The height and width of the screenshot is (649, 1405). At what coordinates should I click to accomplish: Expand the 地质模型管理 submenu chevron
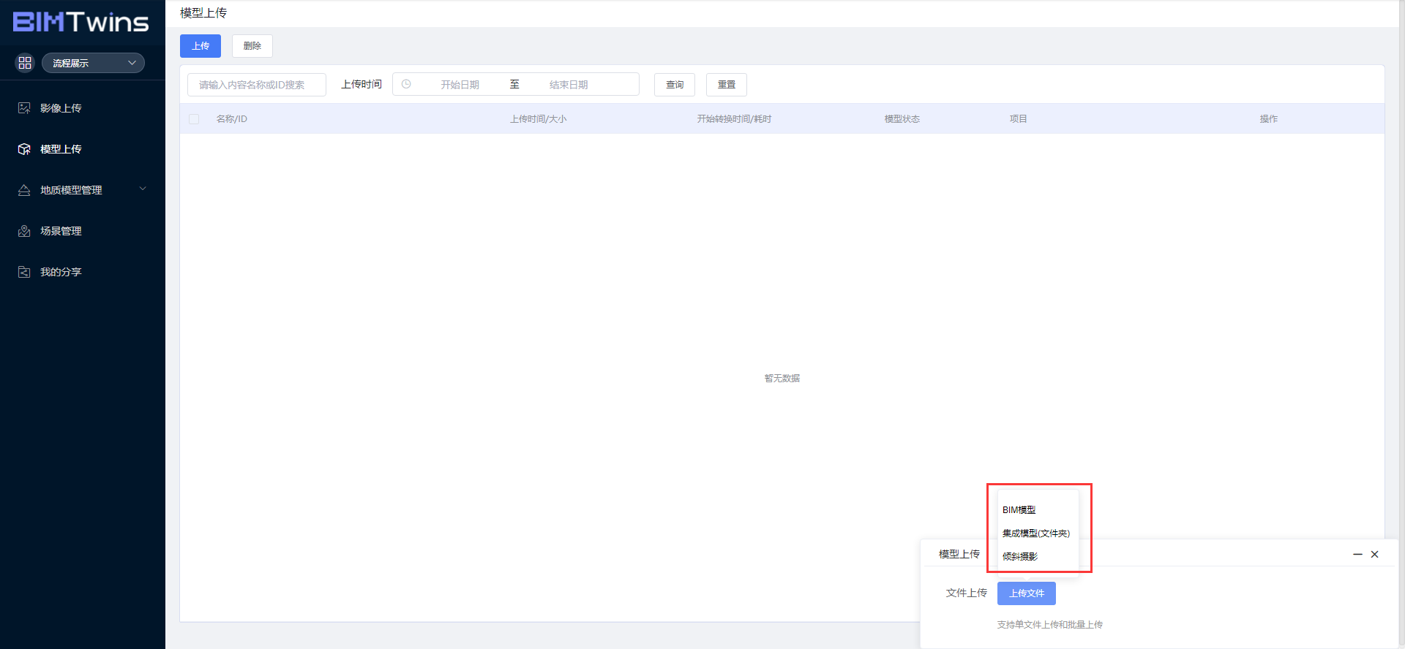point(143,189)
